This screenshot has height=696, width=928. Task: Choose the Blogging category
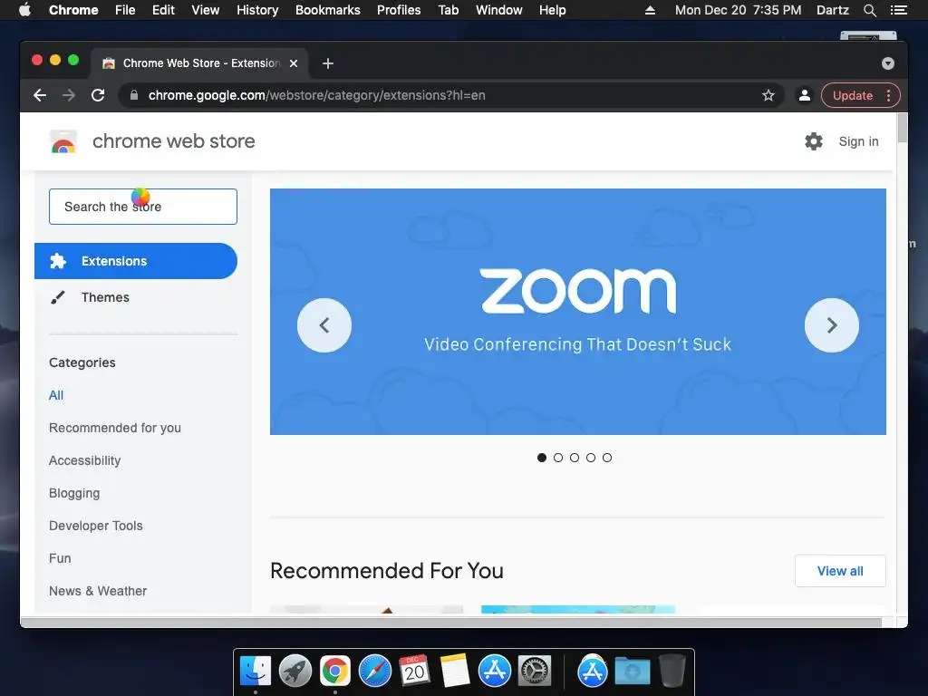click(74, 493)
